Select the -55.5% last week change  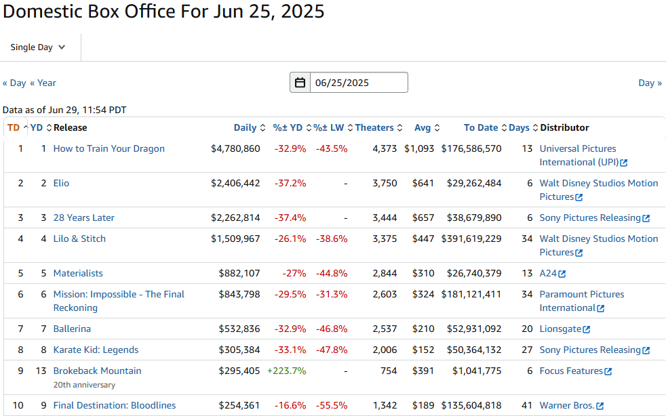pos(332,405)
